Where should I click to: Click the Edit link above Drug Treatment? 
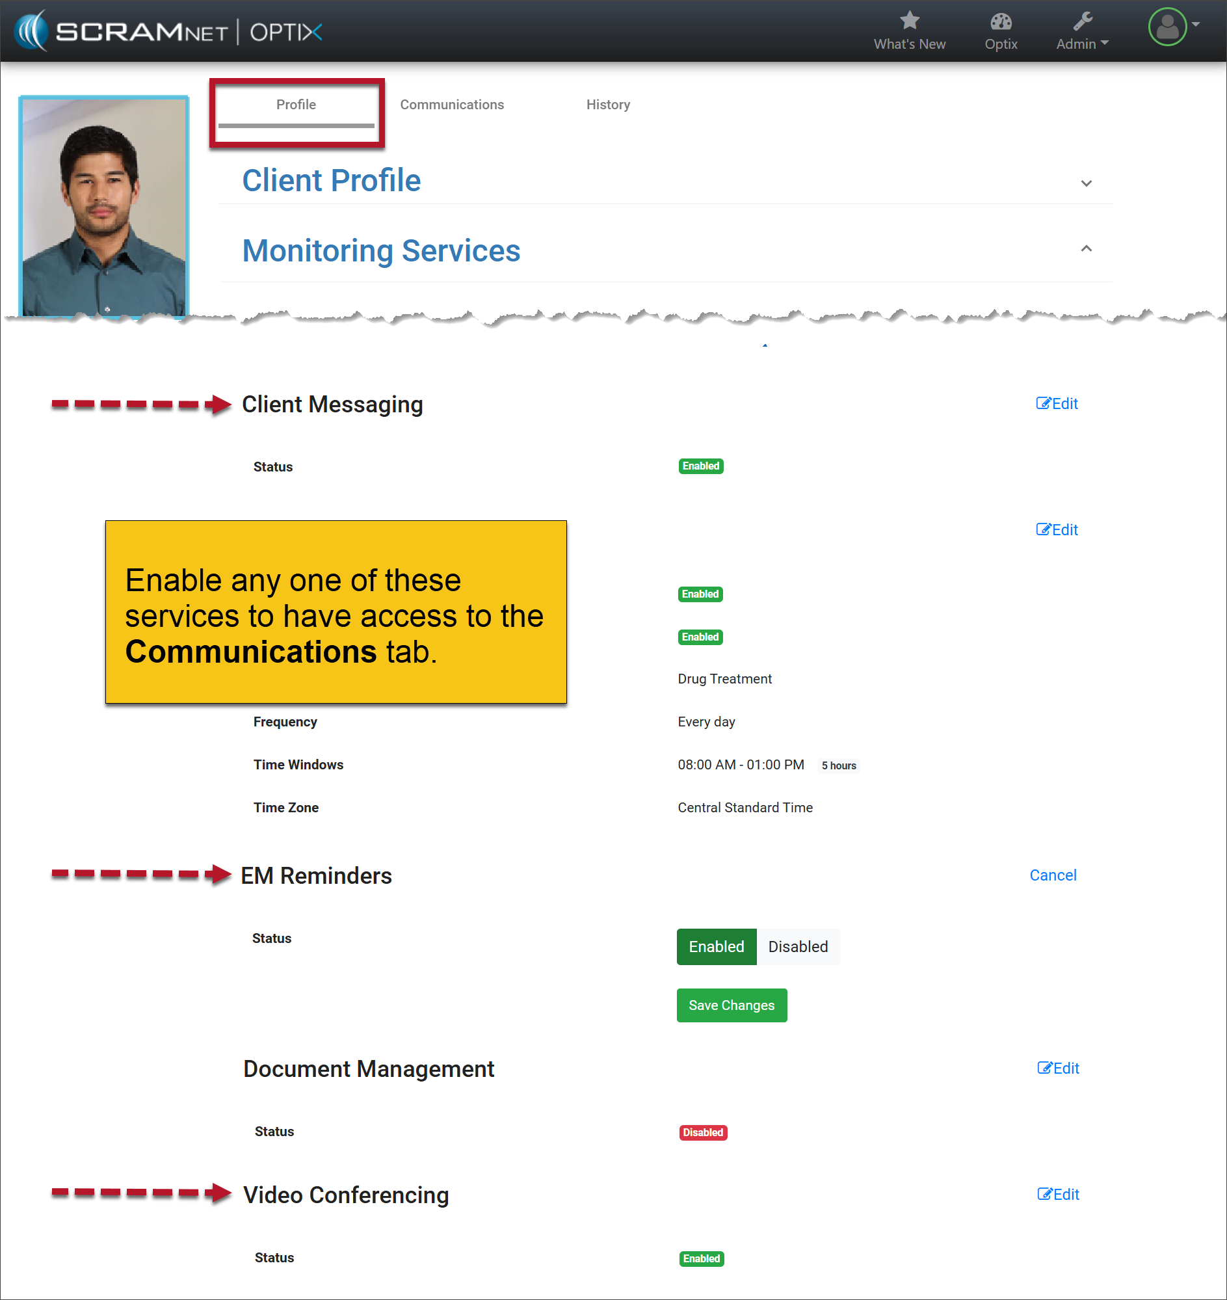[x=1057, y=530]
